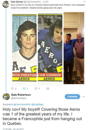Open Dale Robertson's profile picture

tap(6, 96)
